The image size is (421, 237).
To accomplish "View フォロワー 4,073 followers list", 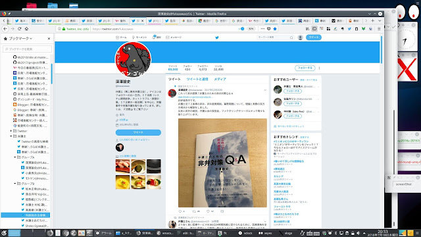I will [x=203, y=68].
